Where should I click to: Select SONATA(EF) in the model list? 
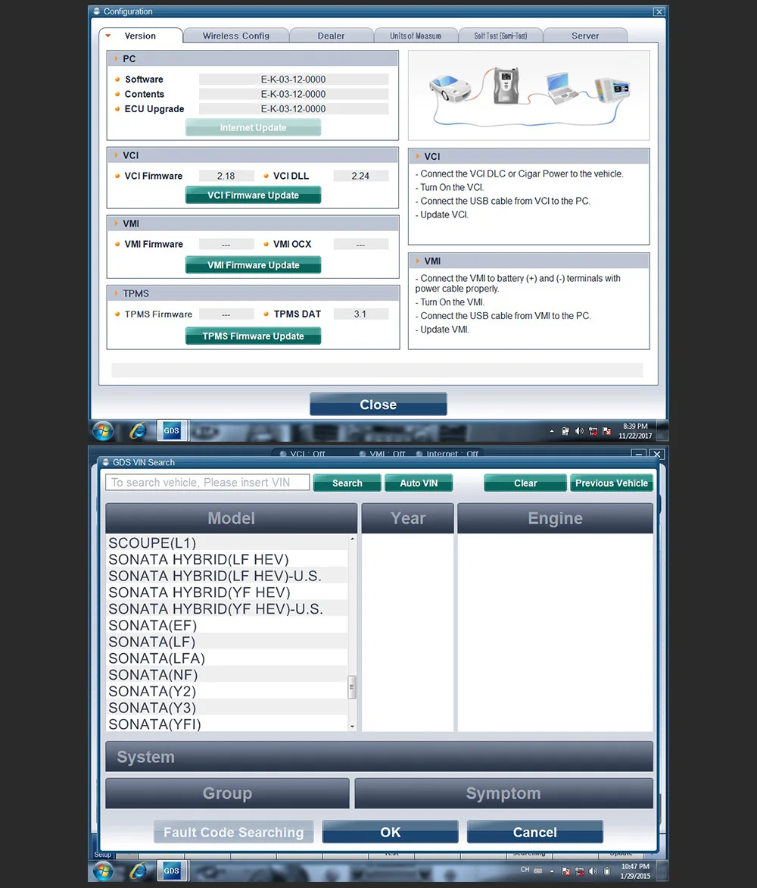click(227, 624)
